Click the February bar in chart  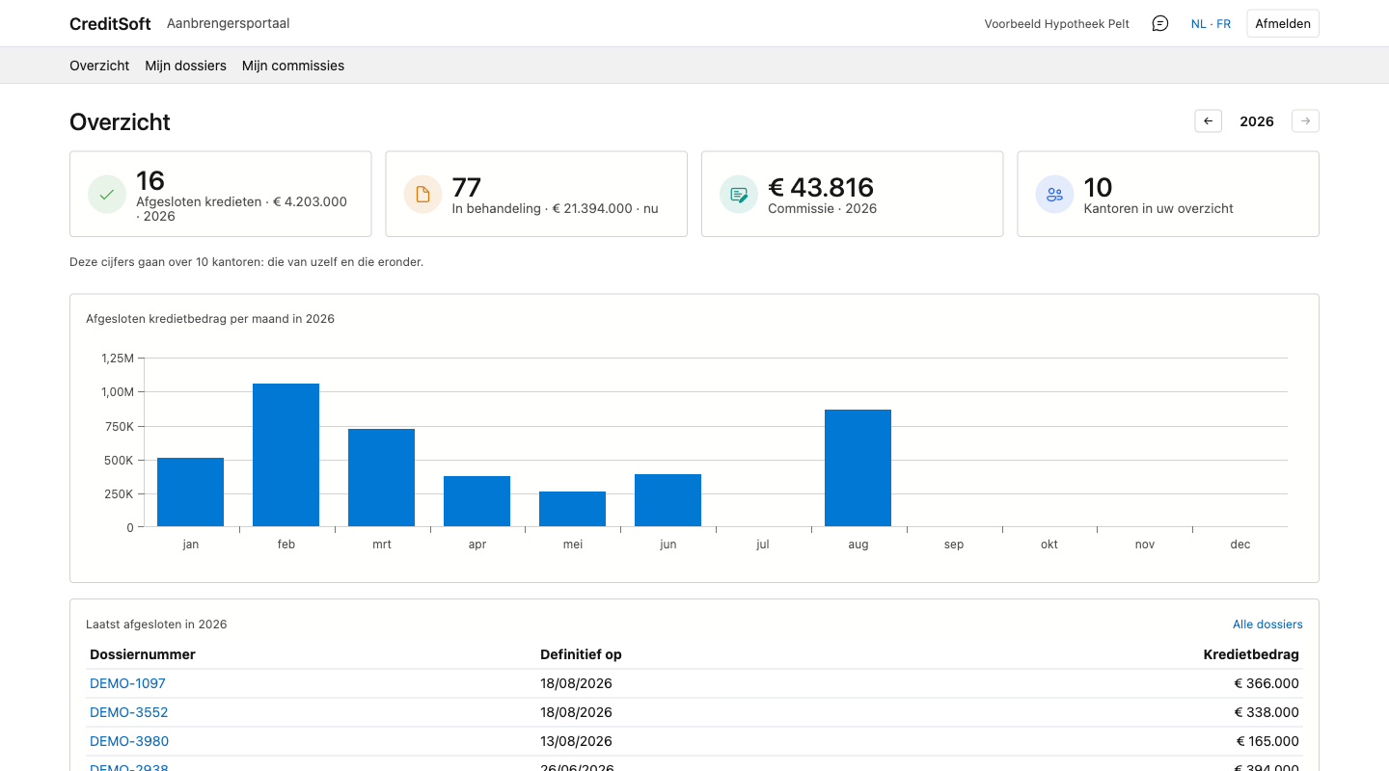pos(286,455)
